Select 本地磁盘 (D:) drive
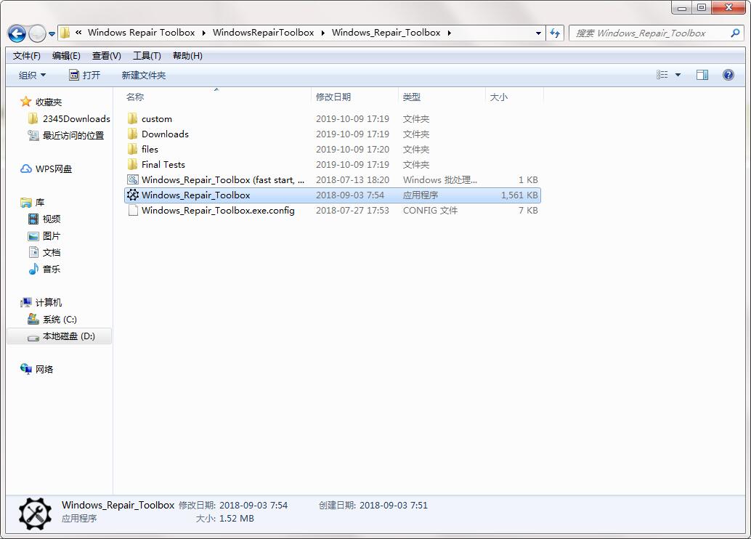The image size is (751, 539). click(x=61, y=336)
